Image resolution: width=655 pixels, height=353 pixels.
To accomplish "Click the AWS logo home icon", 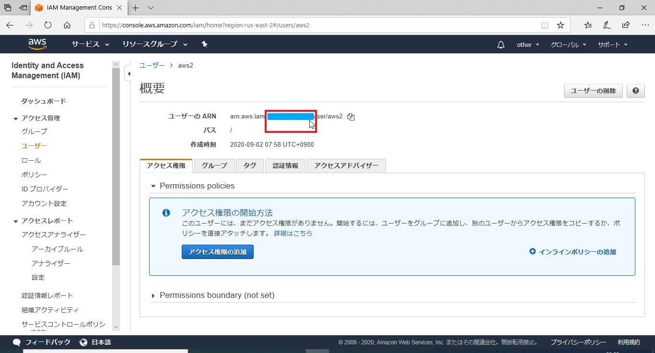I will tap(37, 44).
